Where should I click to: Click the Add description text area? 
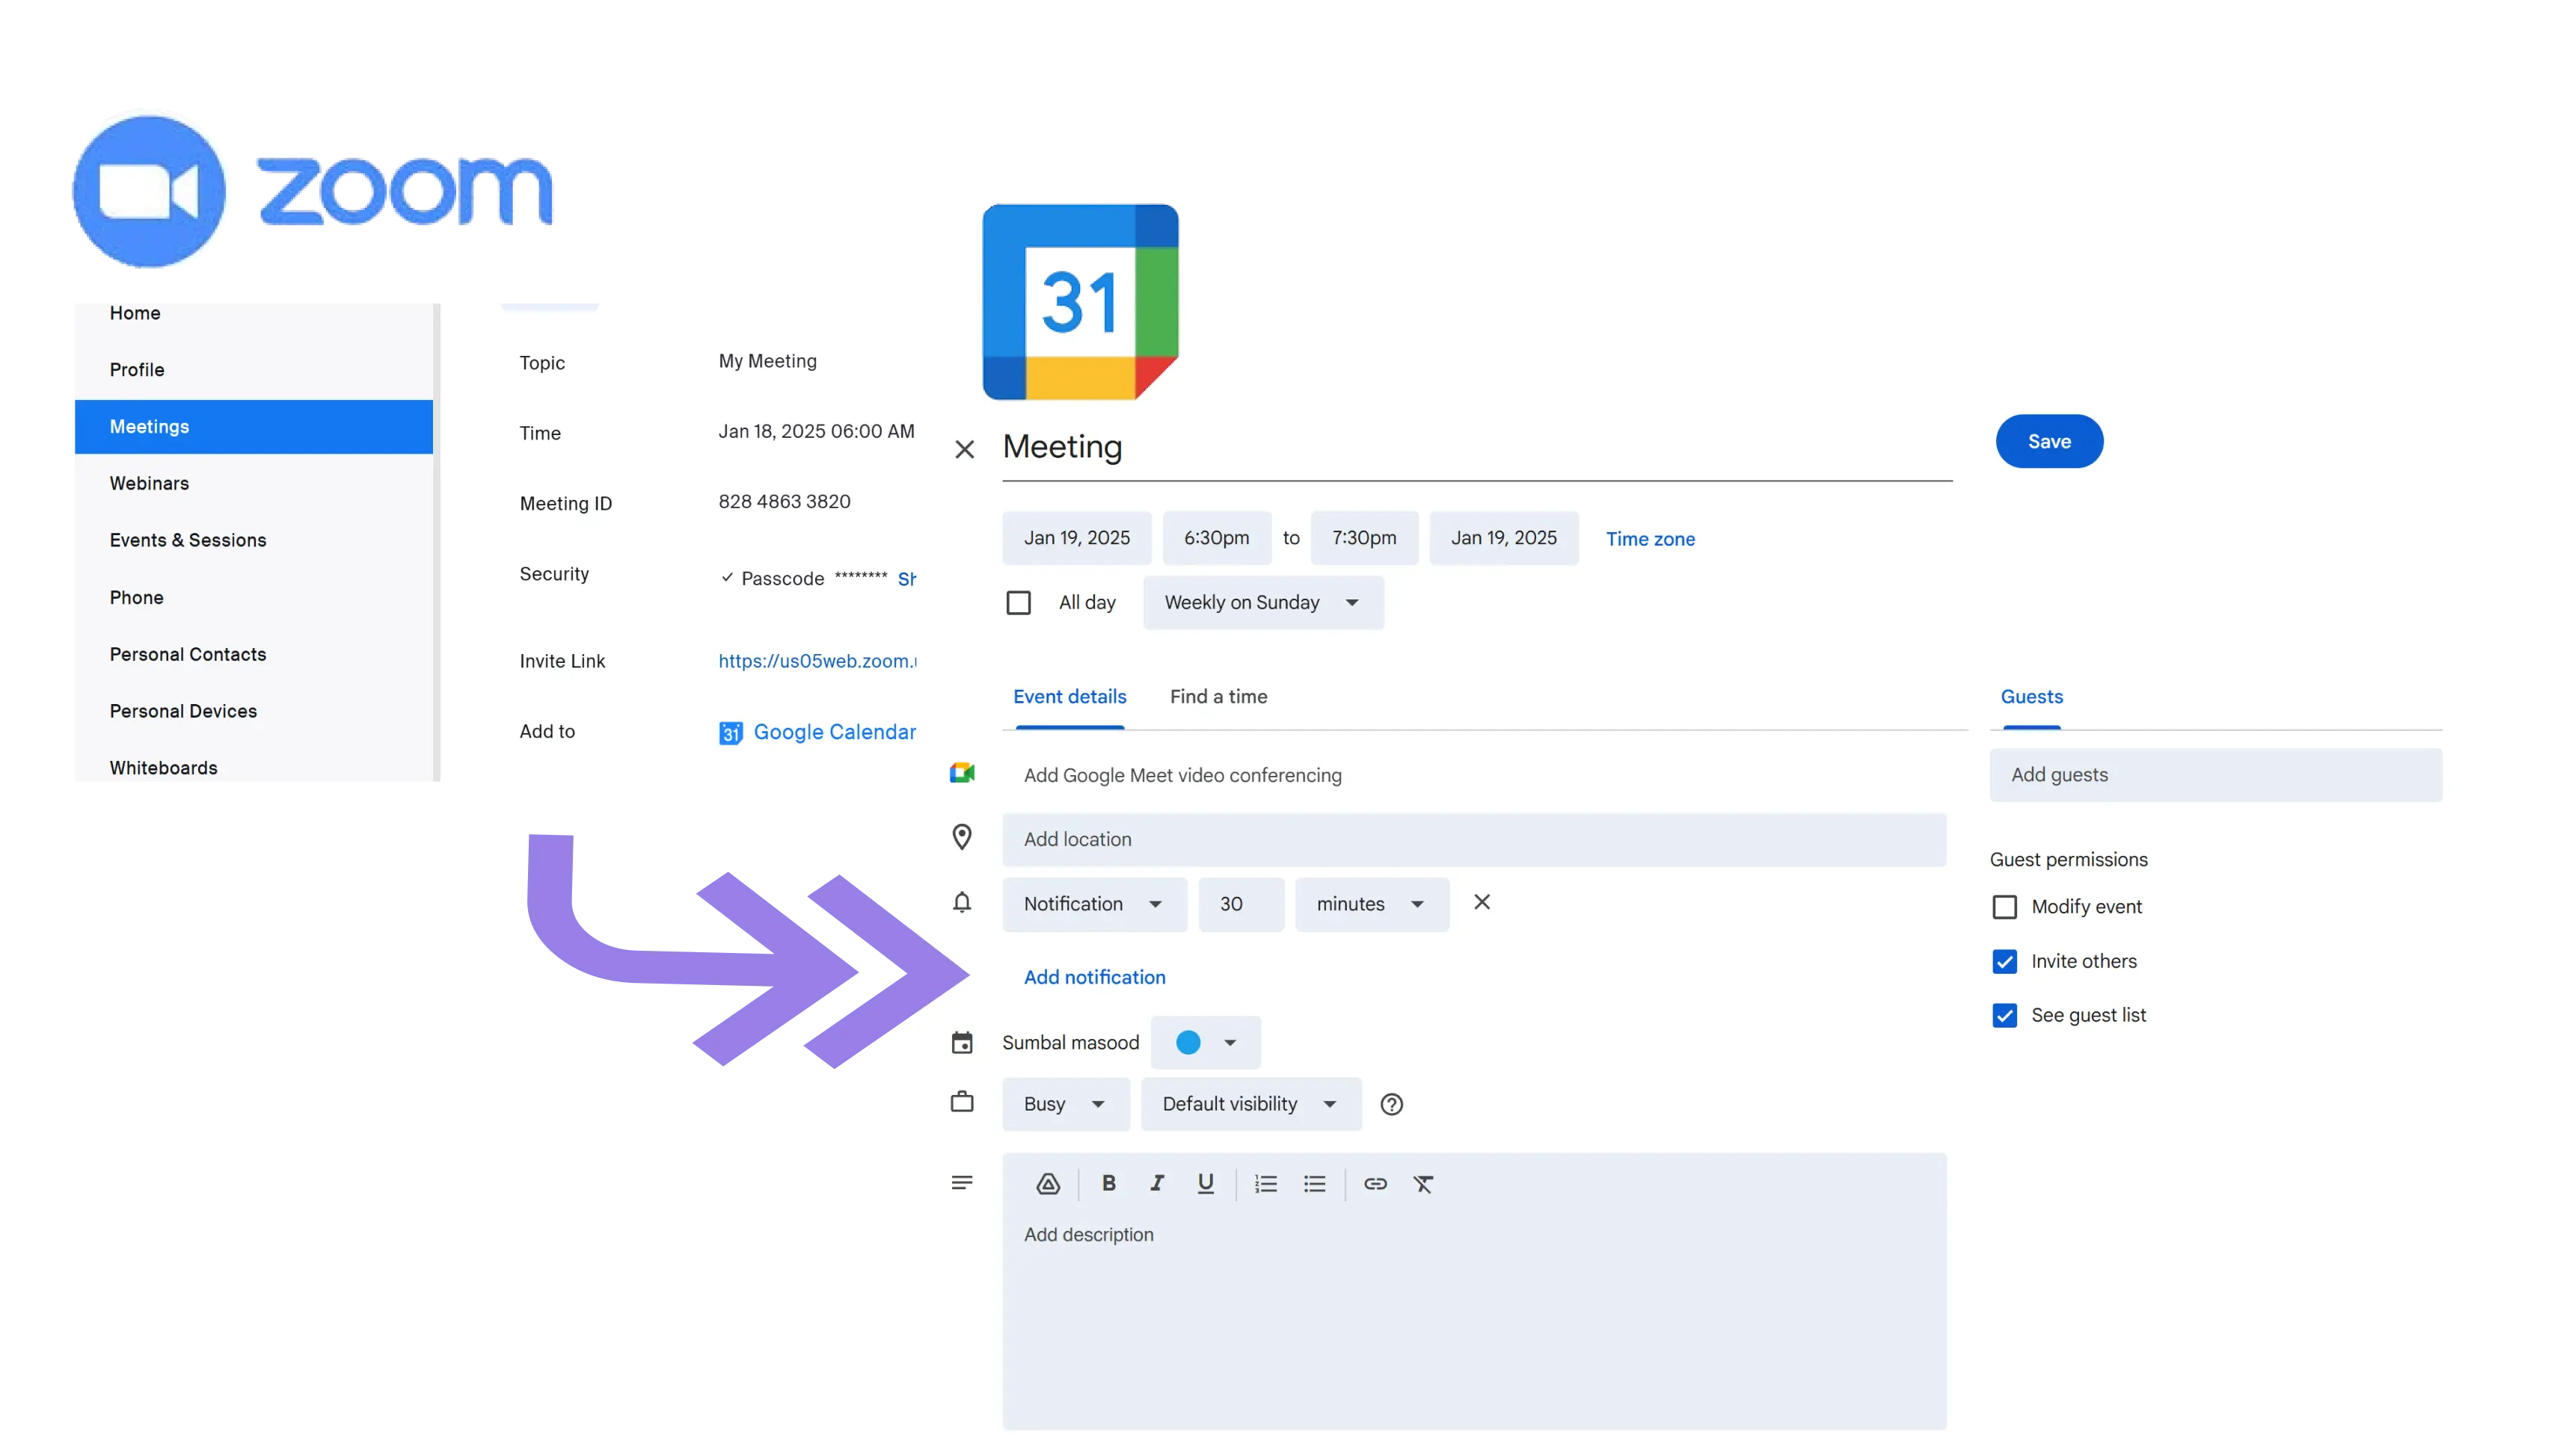tap(1473, 1320)
